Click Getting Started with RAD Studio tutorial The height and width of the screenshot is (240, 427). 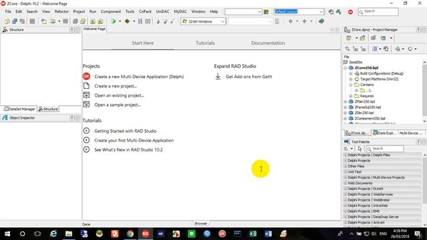[125, 131]
